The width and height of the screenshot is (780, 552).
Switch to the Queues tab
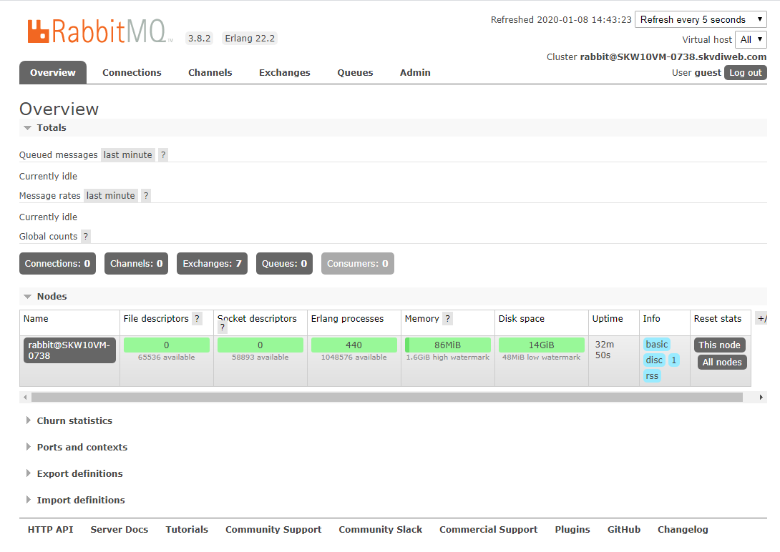click(x=355, y=72)
